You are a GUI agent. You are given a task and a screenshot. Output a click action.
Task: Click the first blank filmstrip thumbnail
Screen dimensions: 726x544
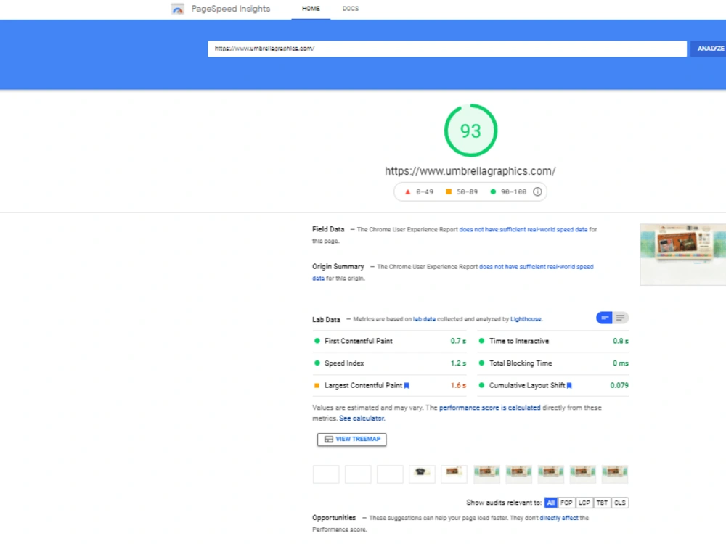[326, 474]
